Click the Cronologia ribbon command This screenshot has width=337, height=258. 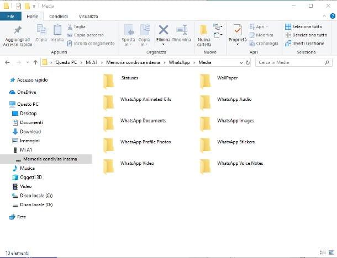tap(264, 44)
